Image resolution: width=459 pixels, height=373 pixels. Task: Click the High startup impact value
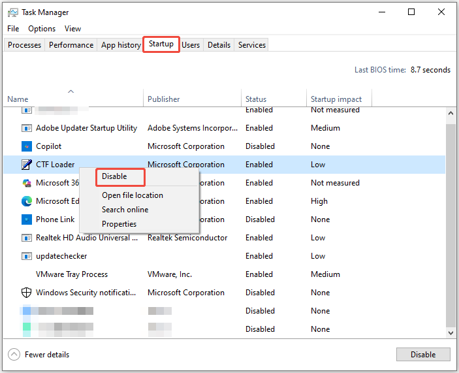[x=319, y=201]
